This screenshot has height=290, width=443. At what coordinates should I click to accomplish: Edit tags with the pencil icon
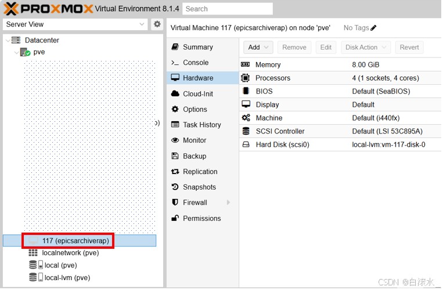click(373, 28)
